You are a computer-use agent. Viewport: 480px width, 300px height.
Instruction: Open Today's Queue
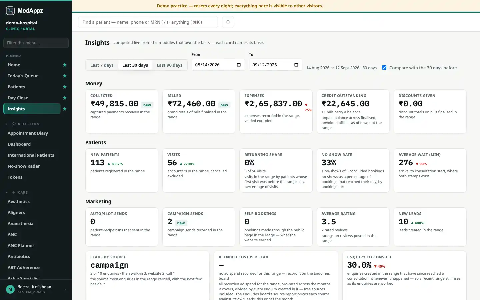pos(32,76)
